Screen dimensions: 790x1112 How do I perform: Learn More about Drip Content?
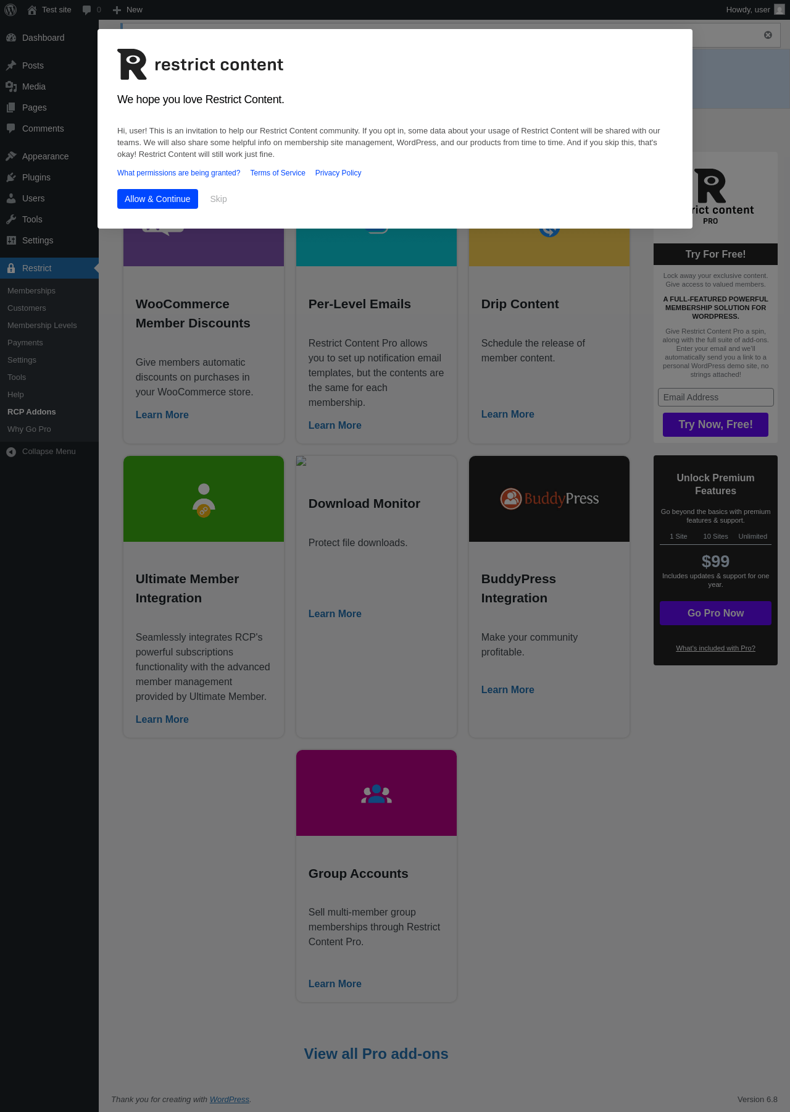(508, 415)
